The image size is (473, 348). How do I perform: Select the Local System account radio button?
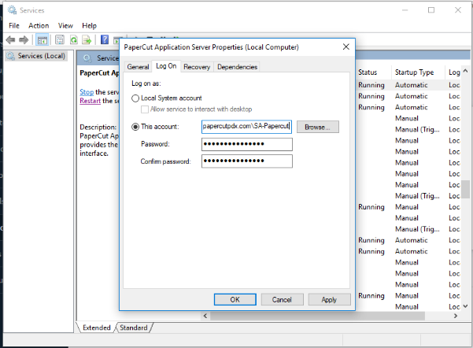click(135, 98)
